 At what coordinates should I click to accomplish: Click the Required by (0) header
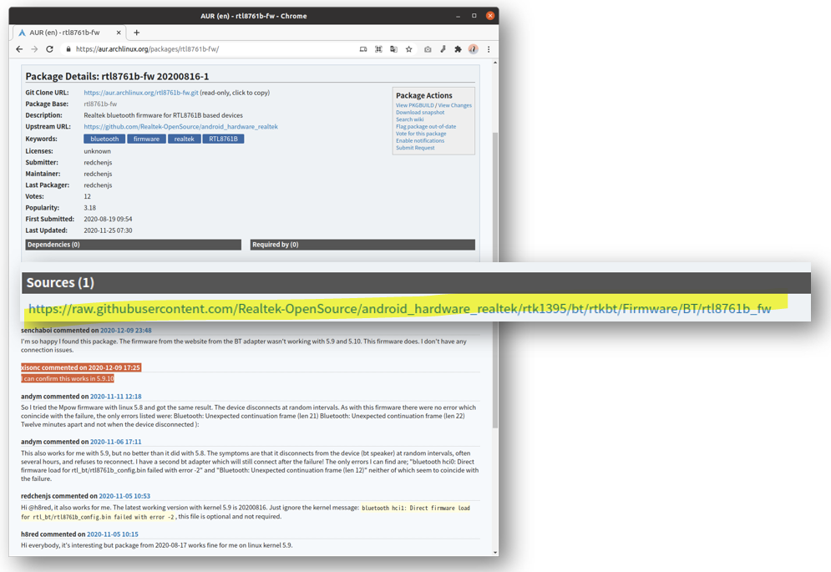tap(362, 245)
